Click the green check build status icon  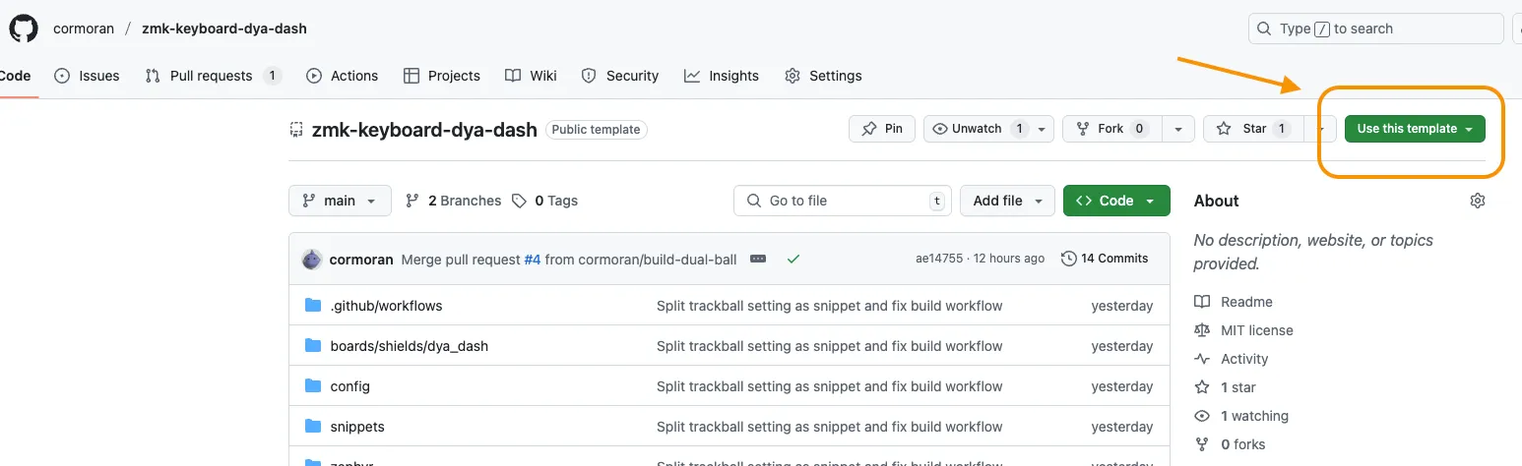tap(793, 259)
